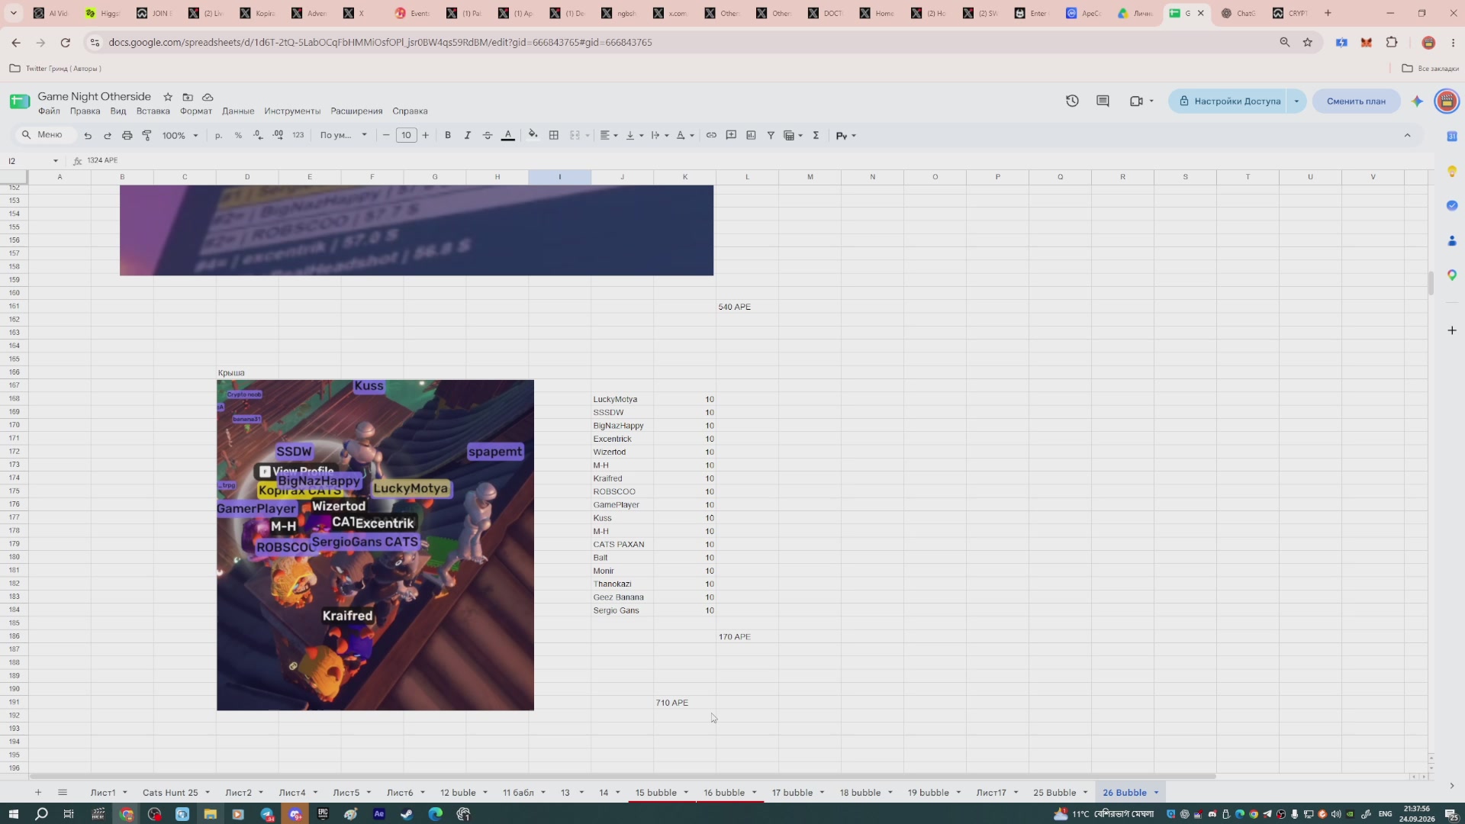1465x824 pixels.
Task: Open zoom level 100% dropdown
Action: 180,136
